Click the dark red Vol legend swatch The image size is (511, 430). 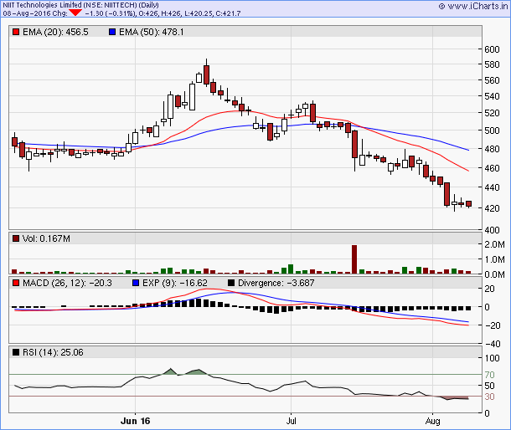click(16, 238)
